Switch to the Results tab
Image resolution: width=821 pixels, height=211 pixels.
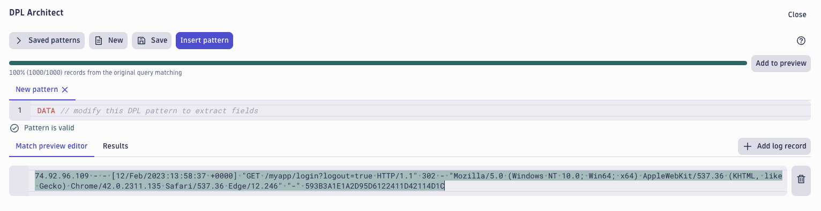point(115,146)
